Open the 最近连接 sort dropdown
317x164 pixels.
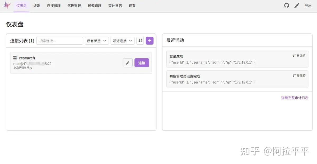coord(123,41)
